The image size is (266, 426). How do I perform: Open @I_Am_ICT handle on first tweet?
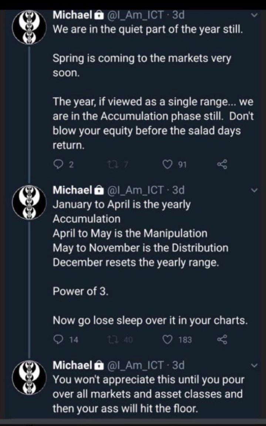click(136, 15)
